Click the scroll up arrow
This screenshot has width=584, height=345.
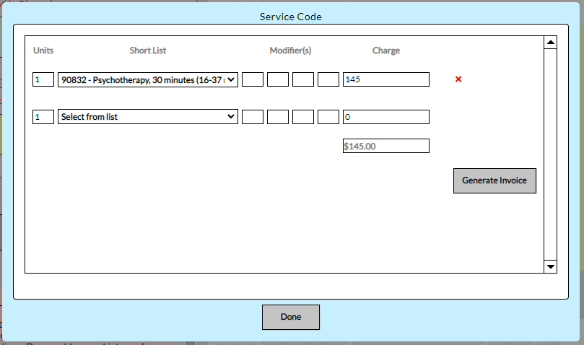click(551, 43)
